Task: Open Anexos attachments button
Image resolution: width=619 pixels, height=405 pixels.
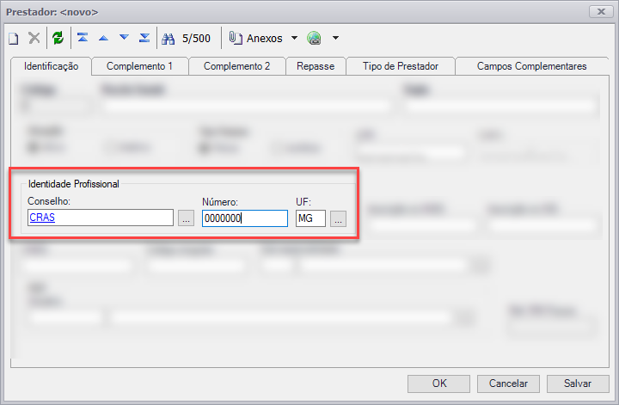Action: point(256,39)
